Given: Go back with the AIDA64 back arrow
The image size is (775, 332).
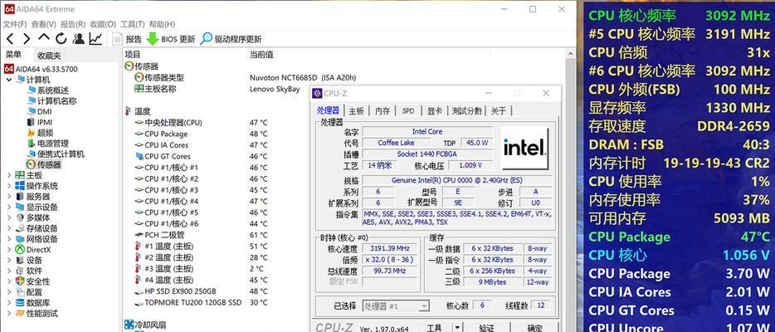Looking at the screenshot, I should click(11, 39).
